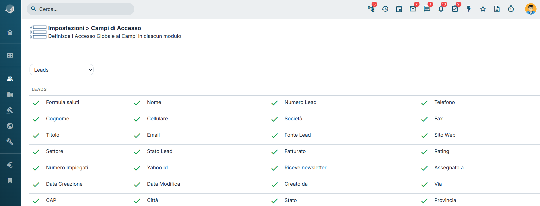Click the search magnifier icon

pyautogui.click(x=34, y=9)
